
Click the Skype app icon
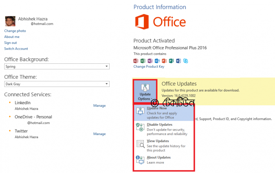coord(185,61)
